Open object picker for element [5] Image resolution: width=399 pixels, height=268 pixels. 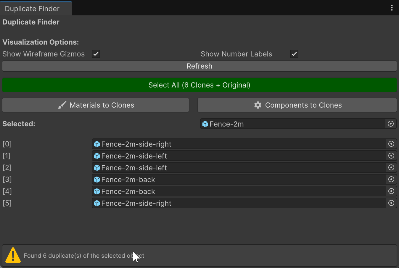391,203
